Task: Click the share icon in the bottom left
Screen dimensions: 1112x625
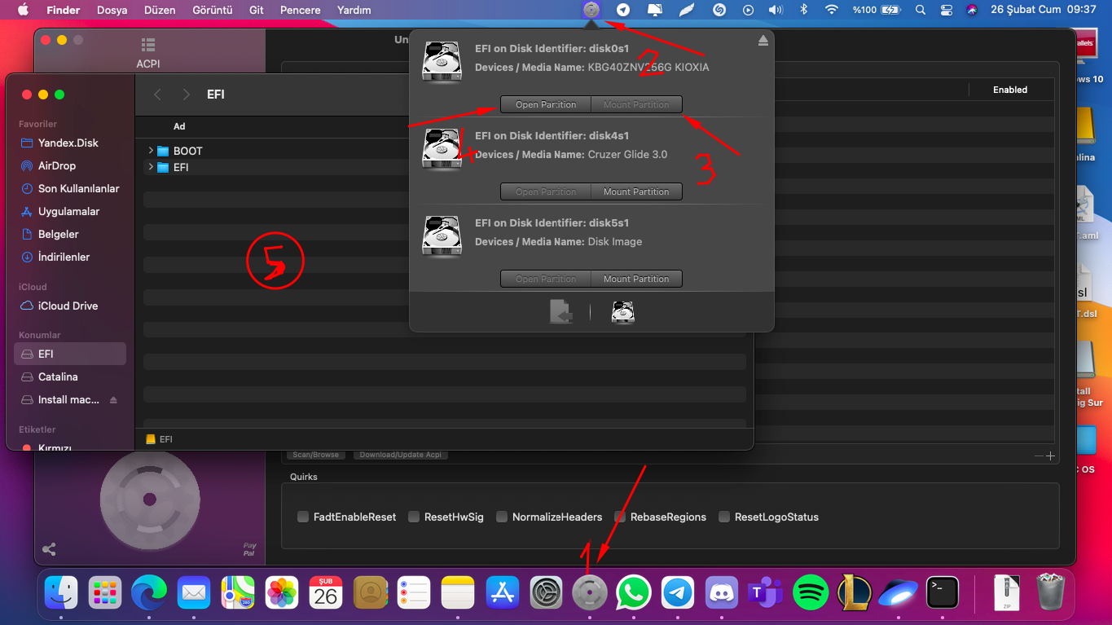Action: point(49,549)
